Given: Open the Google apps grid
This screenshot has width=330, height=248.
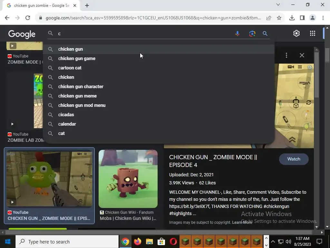Looking at the screenshot, I should [x=313, y=33].
